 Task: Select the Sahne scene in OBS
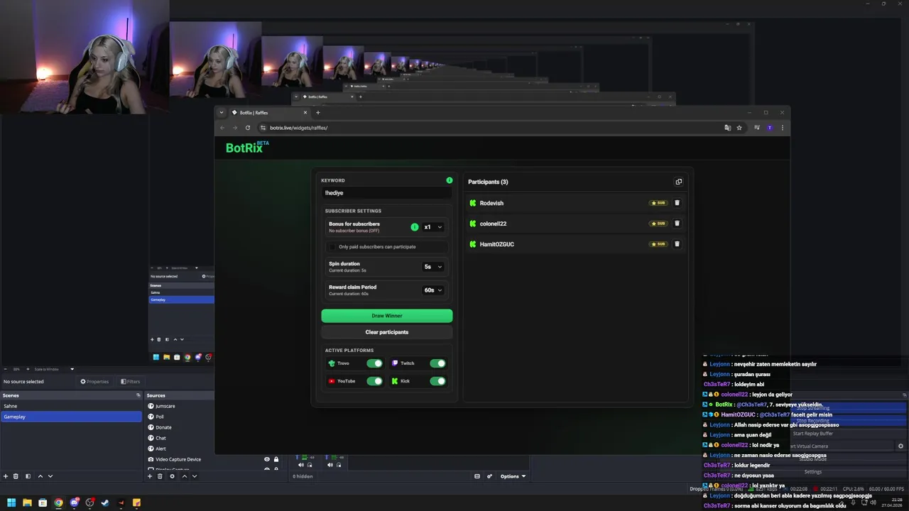[71, 406]
